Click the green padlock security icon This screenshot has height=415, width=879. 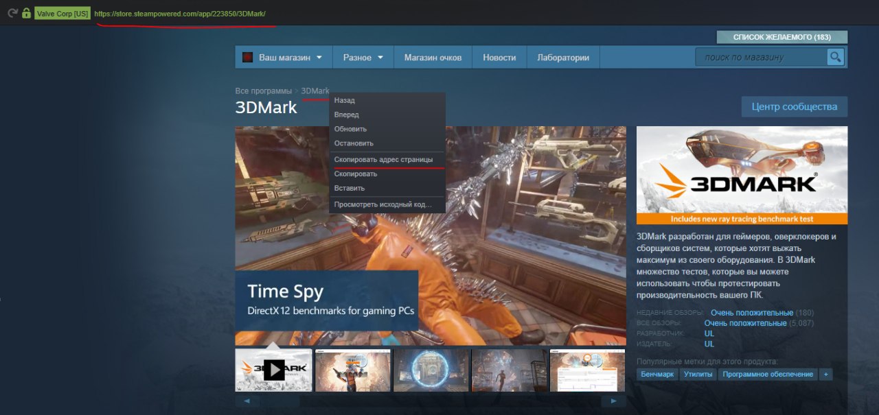pyautogui.click(x=26, y=13)
